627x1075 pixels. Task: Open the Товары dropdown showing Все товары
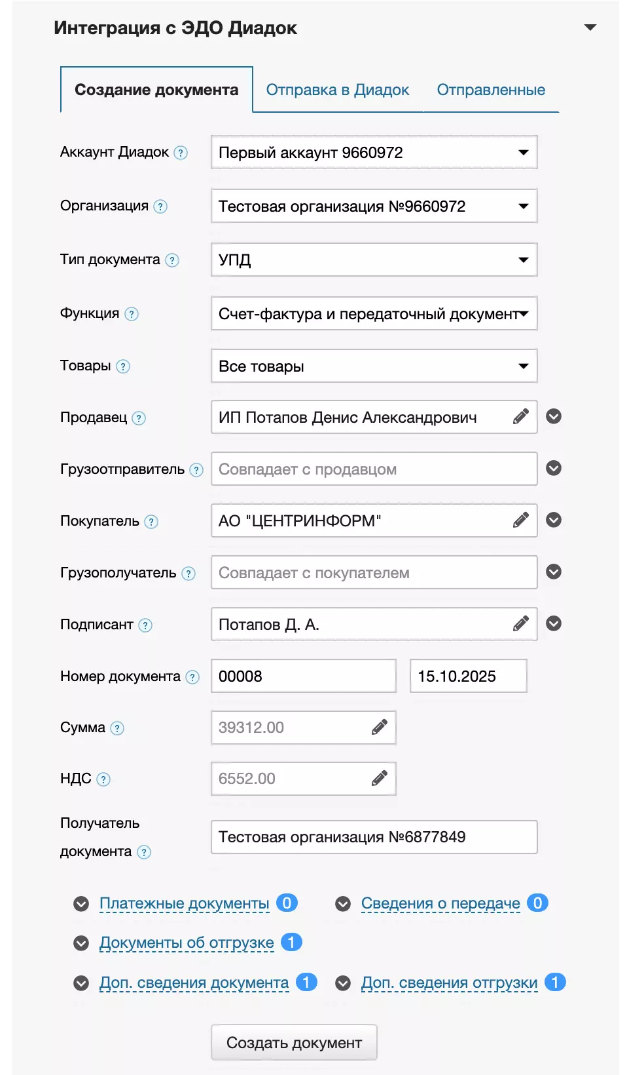pos(374,366)
